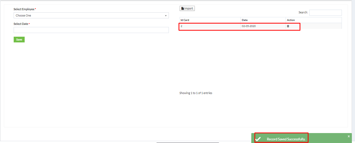Focus the table Search box
Image resolution: width=355 pixels, height=143 pixels.
(x=326, y=13)
